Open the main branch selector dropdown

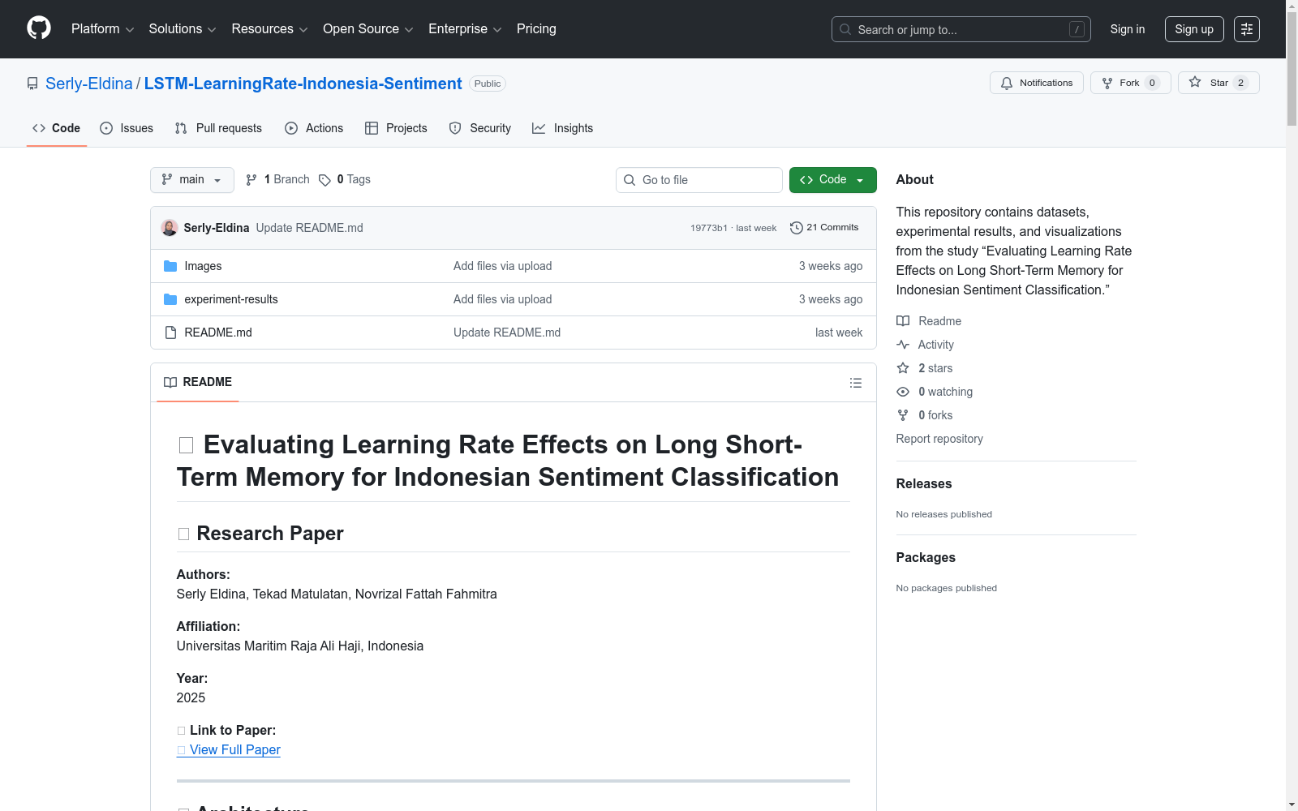192,180
